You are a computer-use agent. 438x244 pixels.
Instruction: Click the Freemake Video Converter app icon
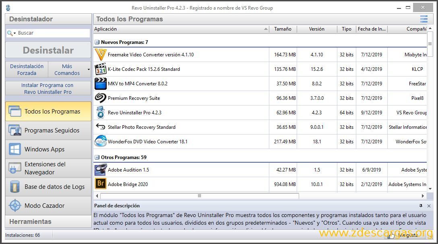tap(101, 54)
